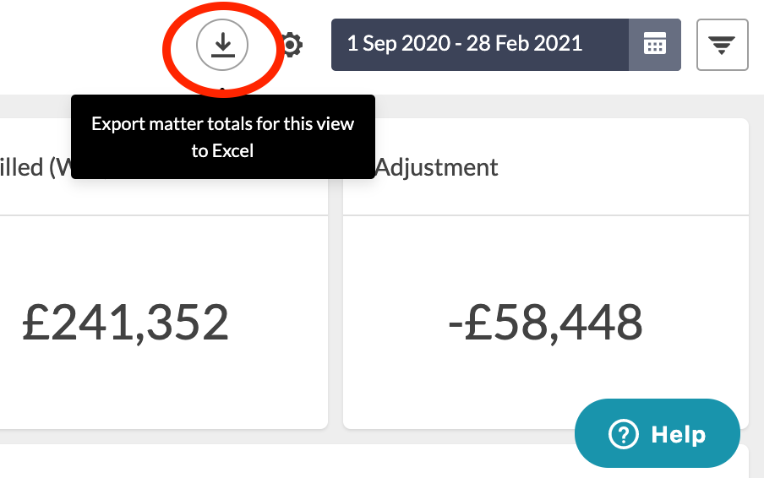
Task: Click the 'to Excel' line in the tooltip
Action: tap(222, 151)
